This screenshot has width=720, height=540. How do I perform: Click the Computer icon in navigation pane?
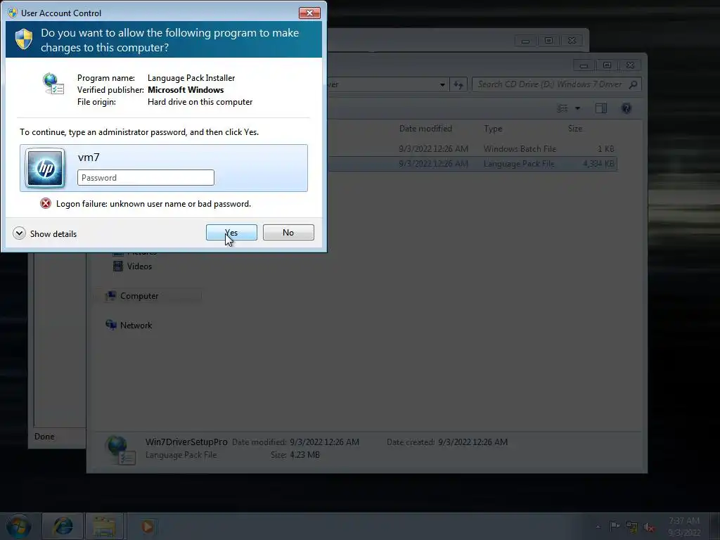point(110,296)
